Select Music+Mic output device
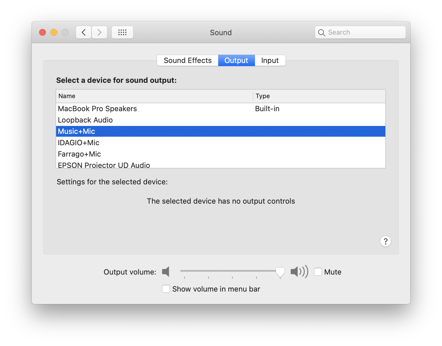This screenshot has height=346, width=442. click(x=221, y=131)
